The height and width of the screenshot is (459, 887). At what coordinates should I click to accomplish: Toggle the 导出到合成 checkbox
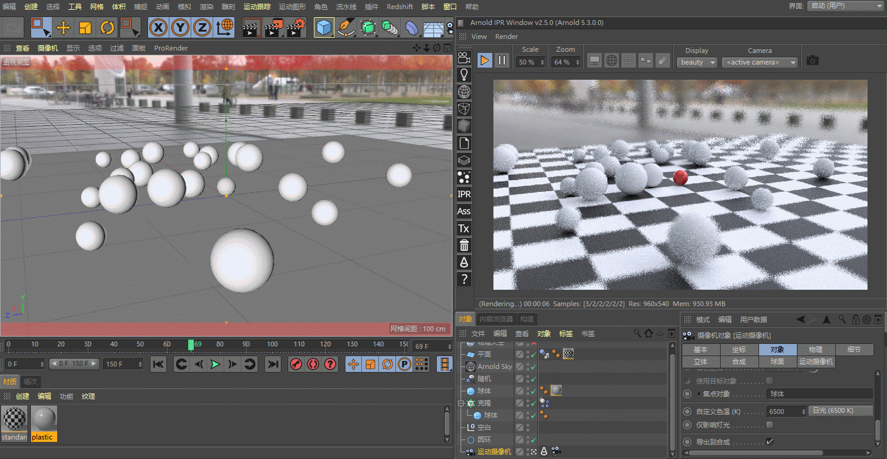tap(769, 441)
